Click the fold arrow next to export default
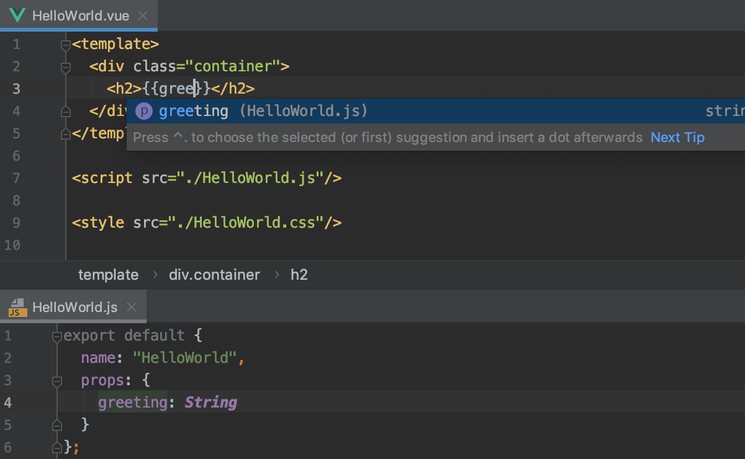The image size is (745, 459). pos(56,335)
